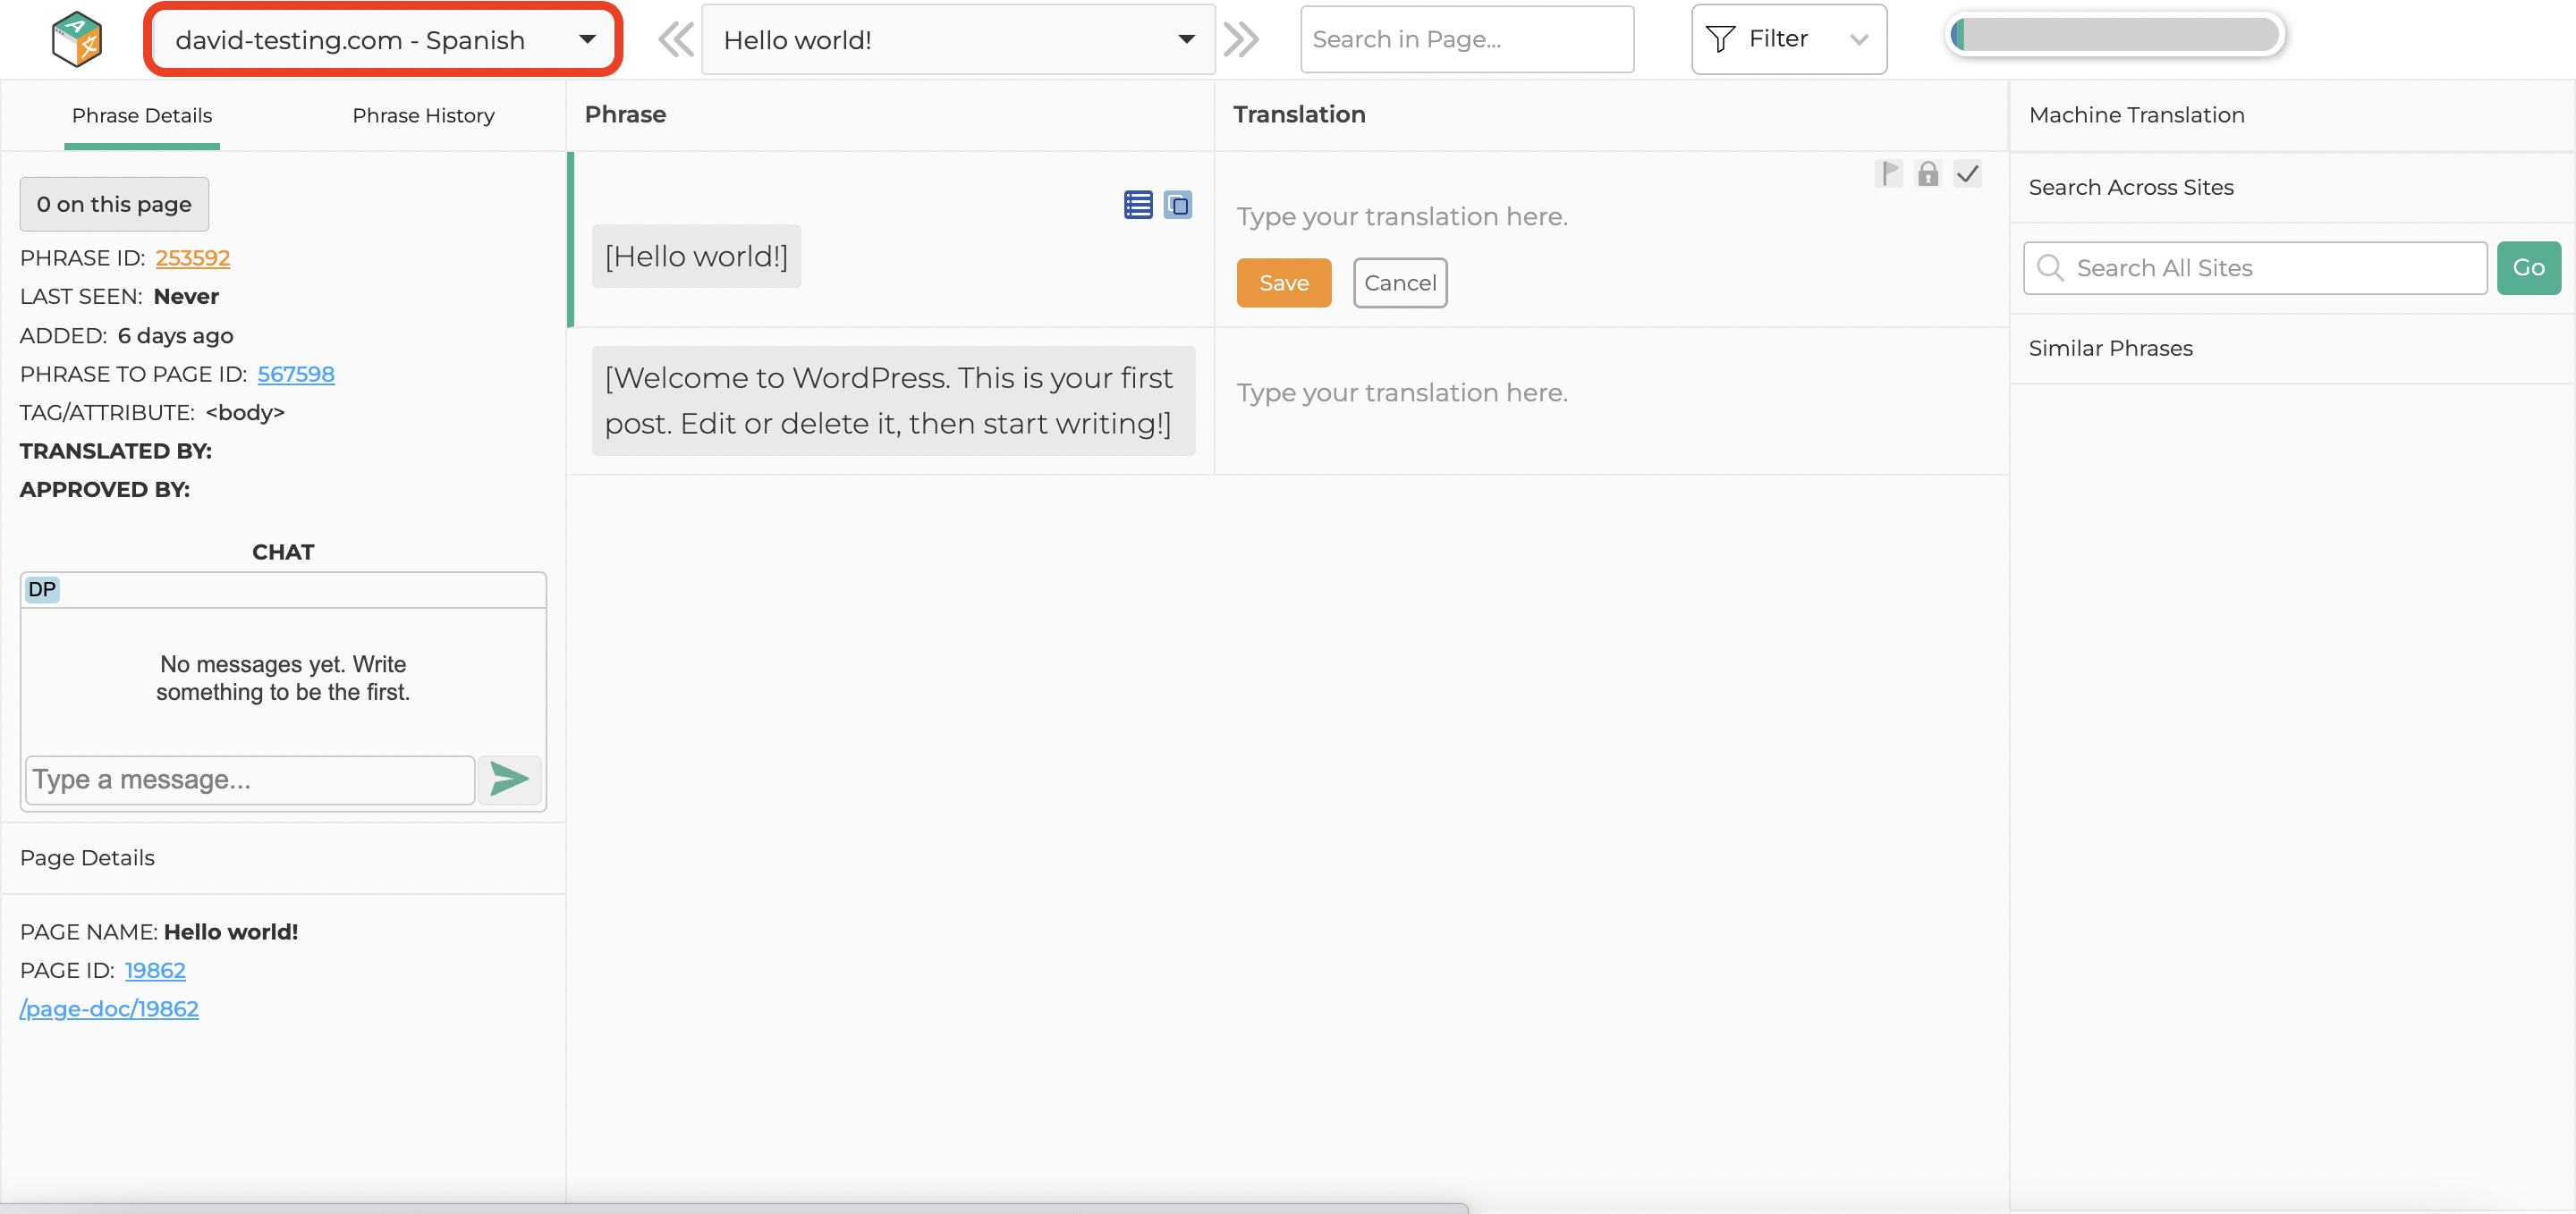This screenshot has width=2576, height=1214.
Task: Click the Filter icon to filter phrases
Action: point(1716,39)
